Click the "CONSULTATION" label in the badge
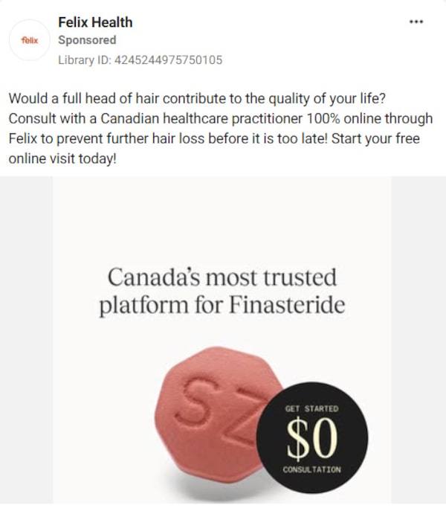Screen dimensions: 446x511 [x=311, y=470]
